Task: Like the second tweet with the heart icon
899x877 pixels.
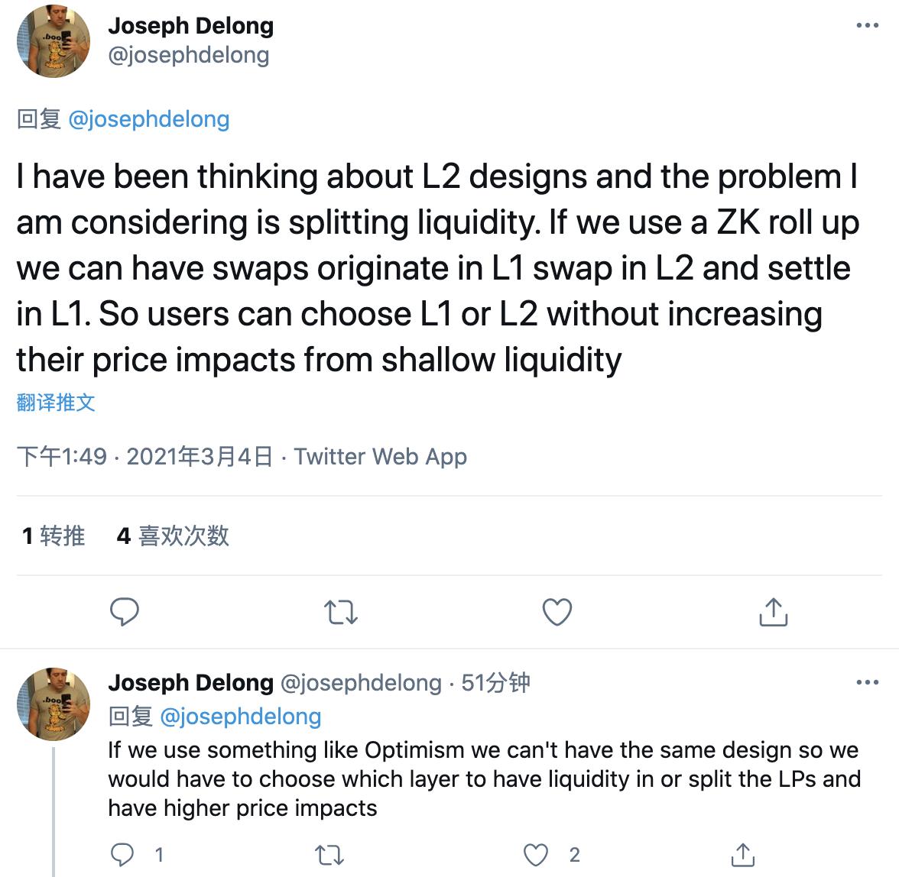Action: [537, 854]
